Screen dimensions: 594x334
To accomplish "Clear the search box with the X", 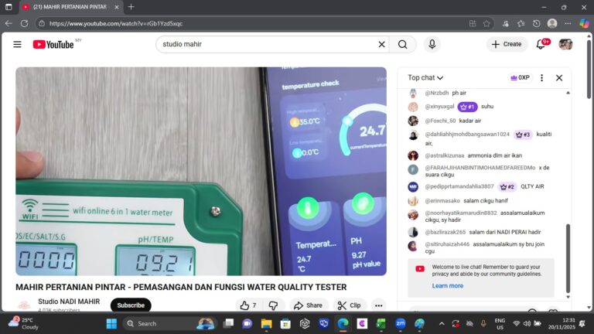I will tap(381, 44).
